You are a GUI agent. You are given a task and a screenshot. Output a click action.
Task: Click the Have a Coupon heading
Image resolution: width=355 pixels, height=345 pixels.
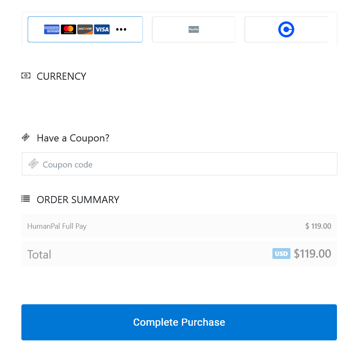pos(73,138)
